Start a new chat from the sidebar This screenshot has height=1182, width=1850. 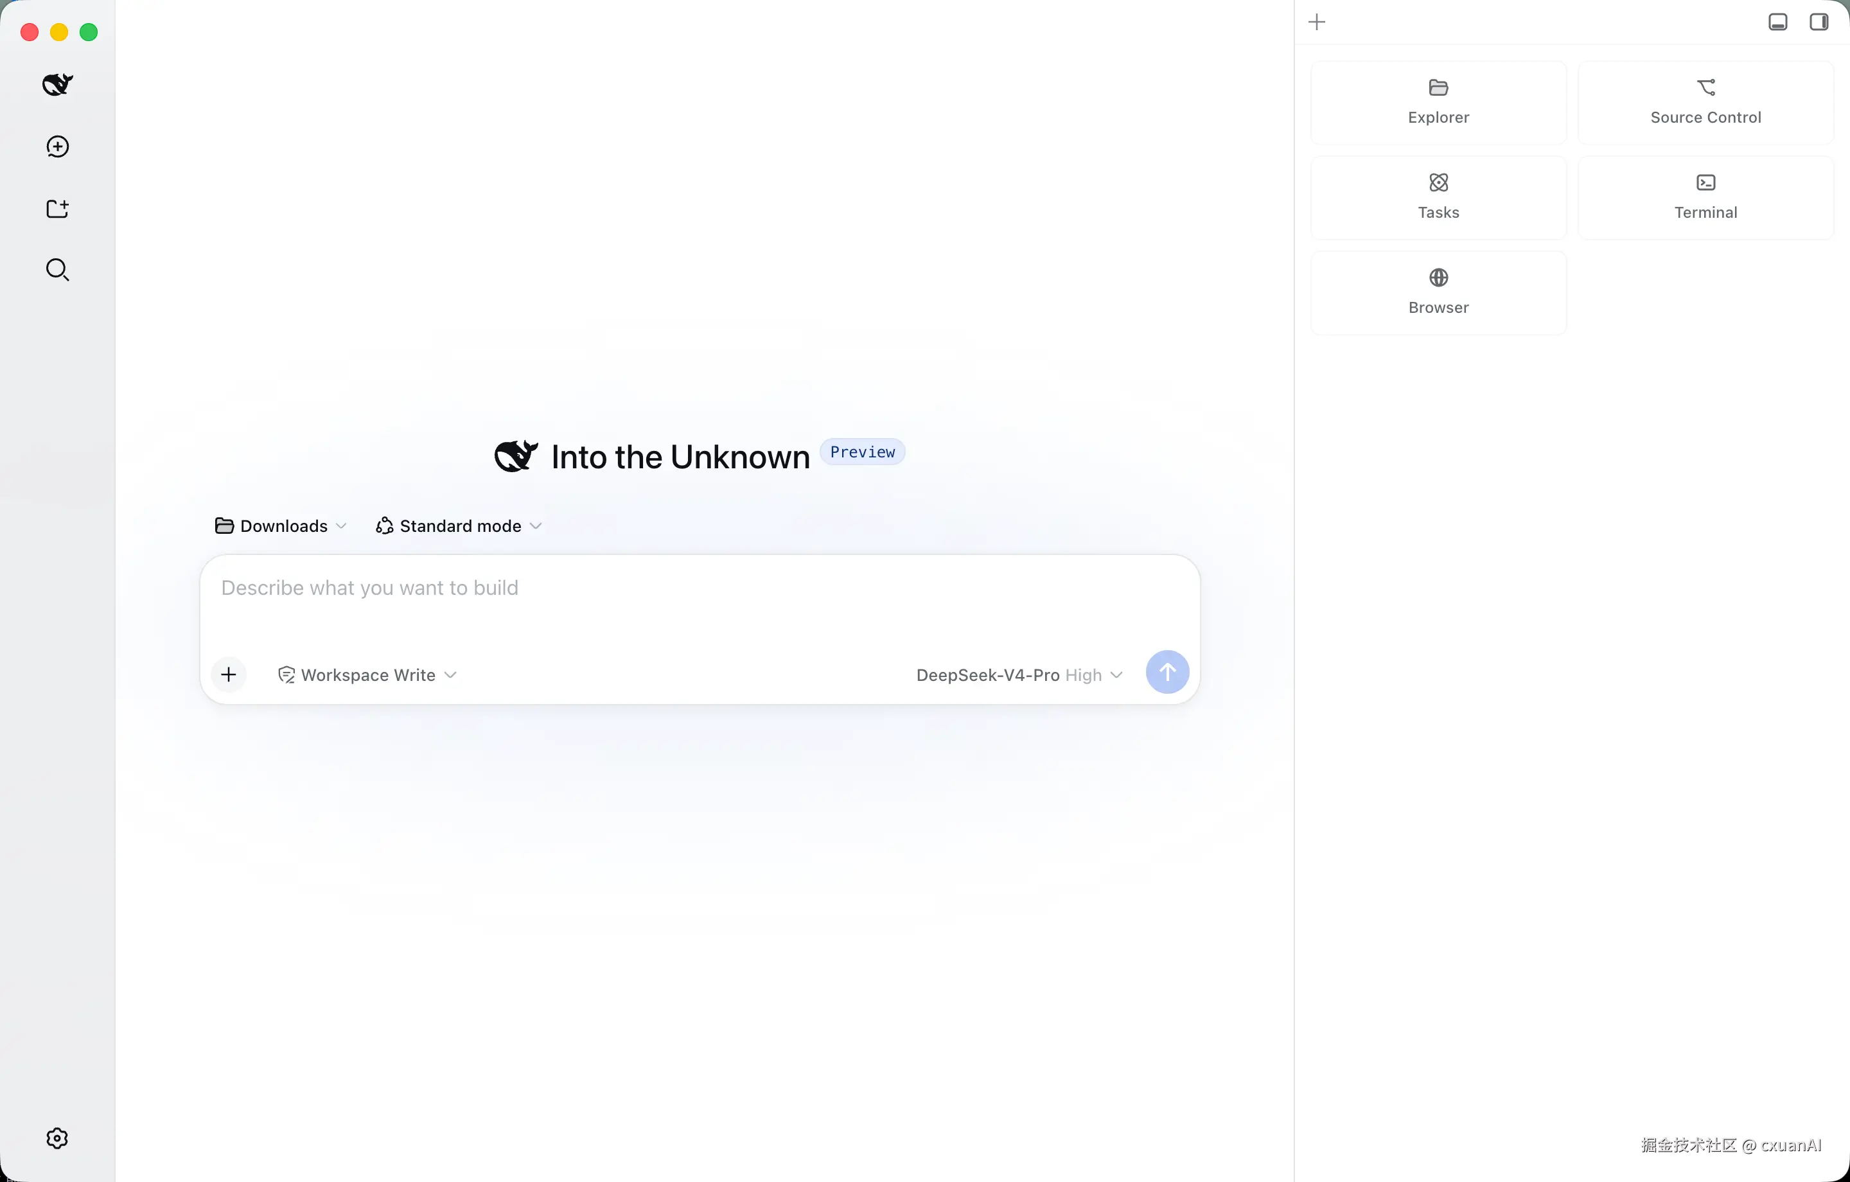tap(58, 147)
